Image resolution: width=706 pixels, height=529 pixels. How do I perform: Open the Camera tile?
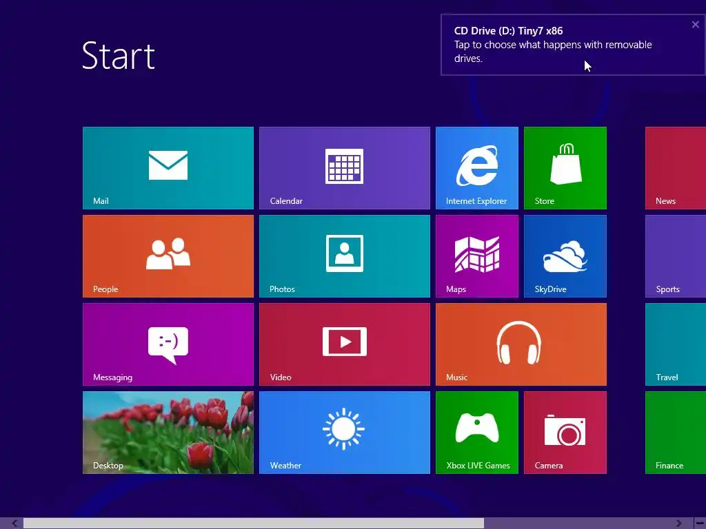tap(565, 433)
